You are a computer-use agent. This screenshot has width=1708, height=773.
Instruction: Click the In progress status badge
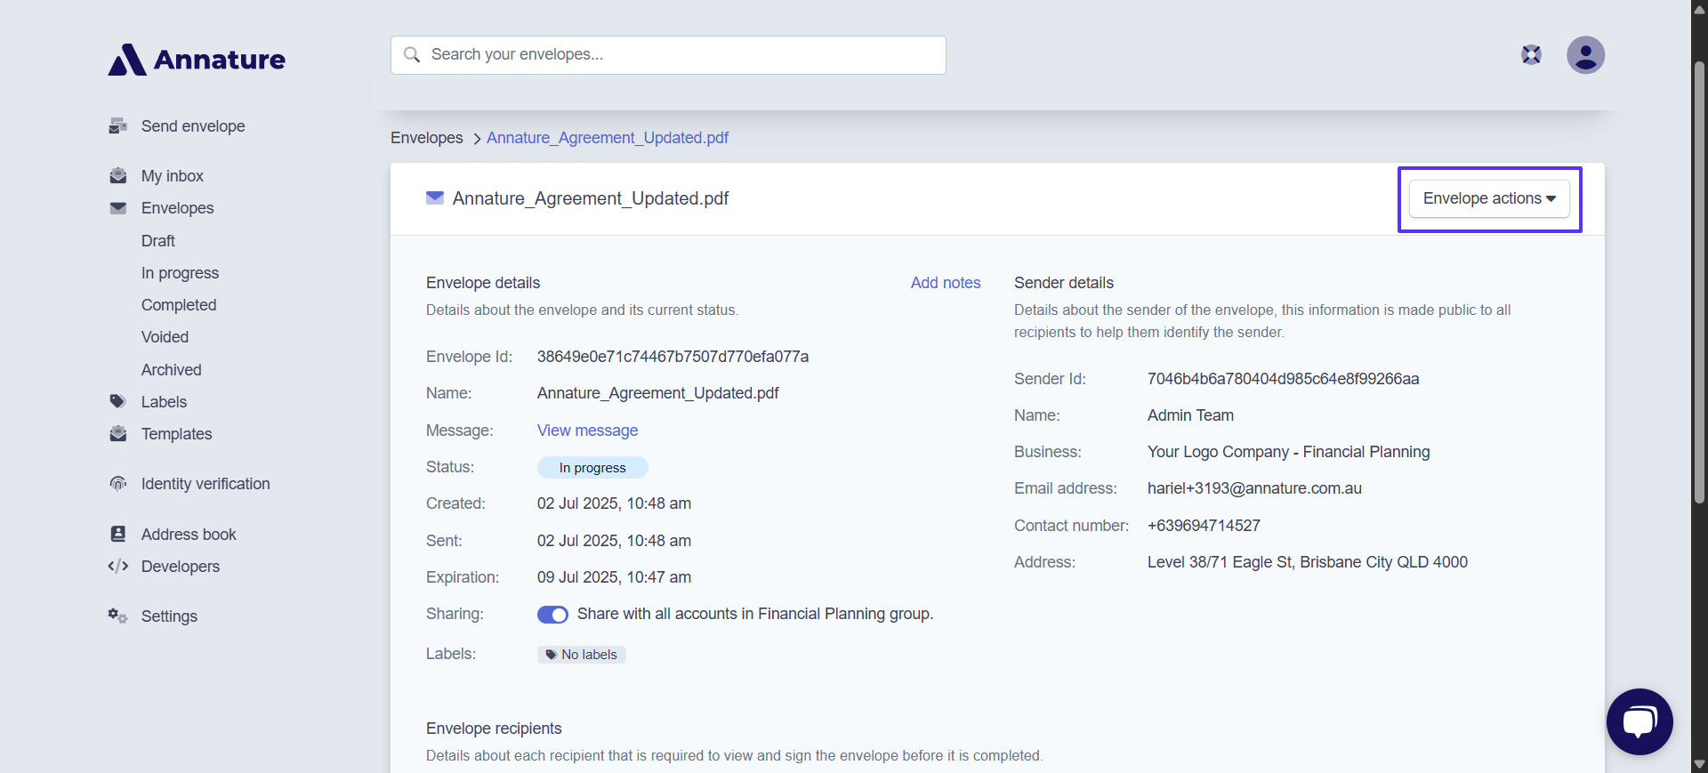tap(592, 468)
